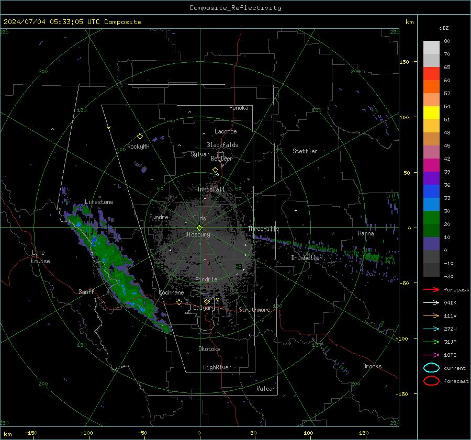Click the HighRiver city label
The width and height of the screenshot is (471, 440).
coord(217,367)
